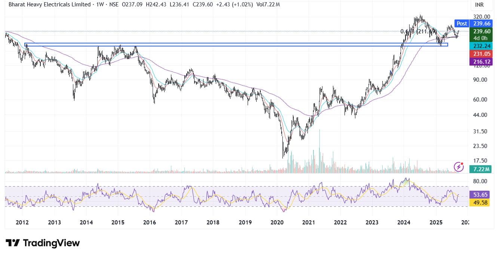This screenshot has width=499, height=257.
Task: Click the NSE exchange label in header
Action: point(115,4)
